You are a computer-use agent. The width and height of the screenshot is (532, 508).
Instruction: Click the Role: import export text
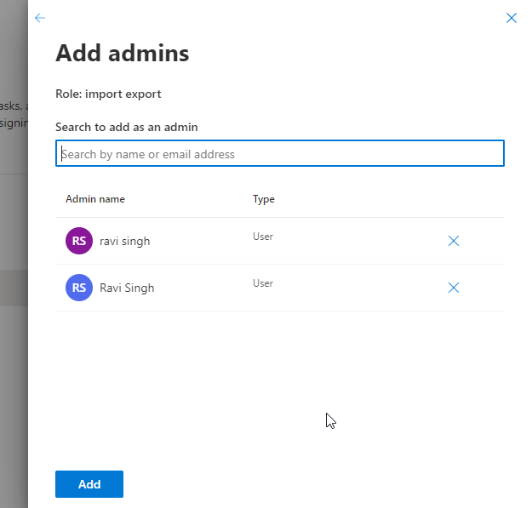[108, 94]
